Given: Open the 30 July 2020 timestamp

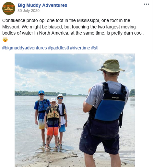Looking at the screenshot, I should click(x=29, y=11).
